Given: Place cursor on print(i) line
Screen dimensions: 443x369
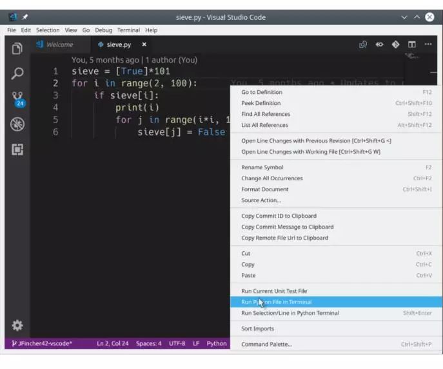Looking at the screenshot, I should (137, 108).
